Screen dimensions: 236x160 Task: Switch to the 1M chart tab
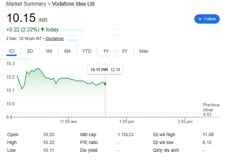(49, 51)
